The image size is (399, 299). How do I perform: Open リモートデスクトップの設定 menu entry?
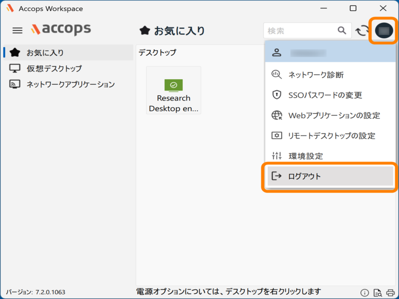point(330,136)
